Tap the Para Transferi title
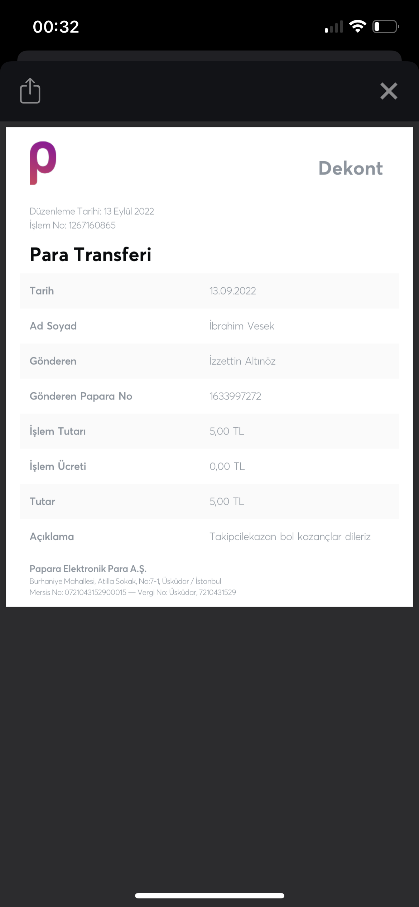 point(91,255)
